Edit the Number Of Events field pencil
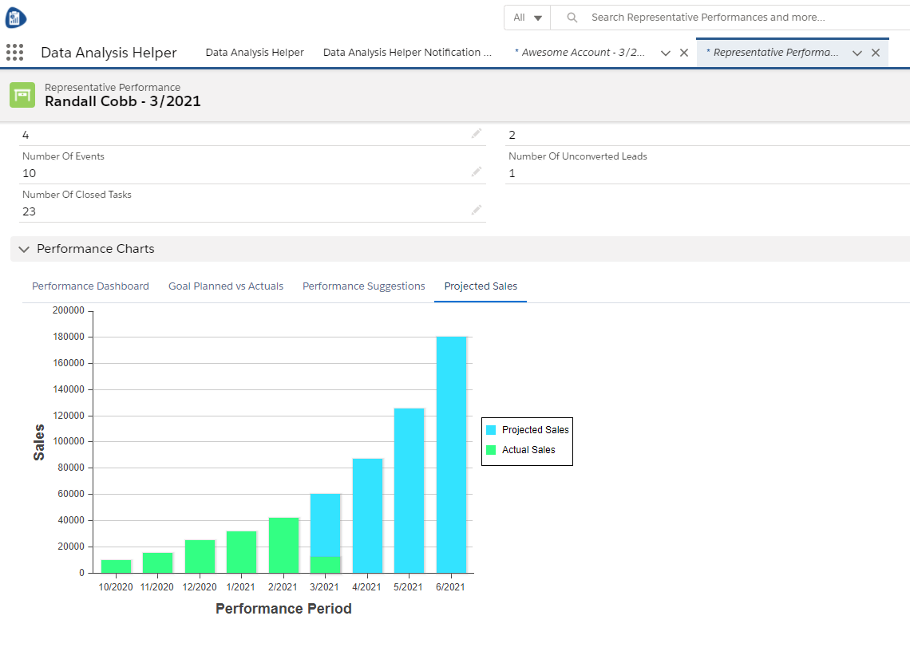The height and width of the screenshot is (671, 910). click(477, 172)
